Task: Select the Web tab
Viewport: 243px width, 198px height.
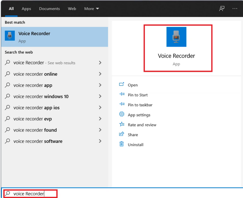Action: click(72, 9)
